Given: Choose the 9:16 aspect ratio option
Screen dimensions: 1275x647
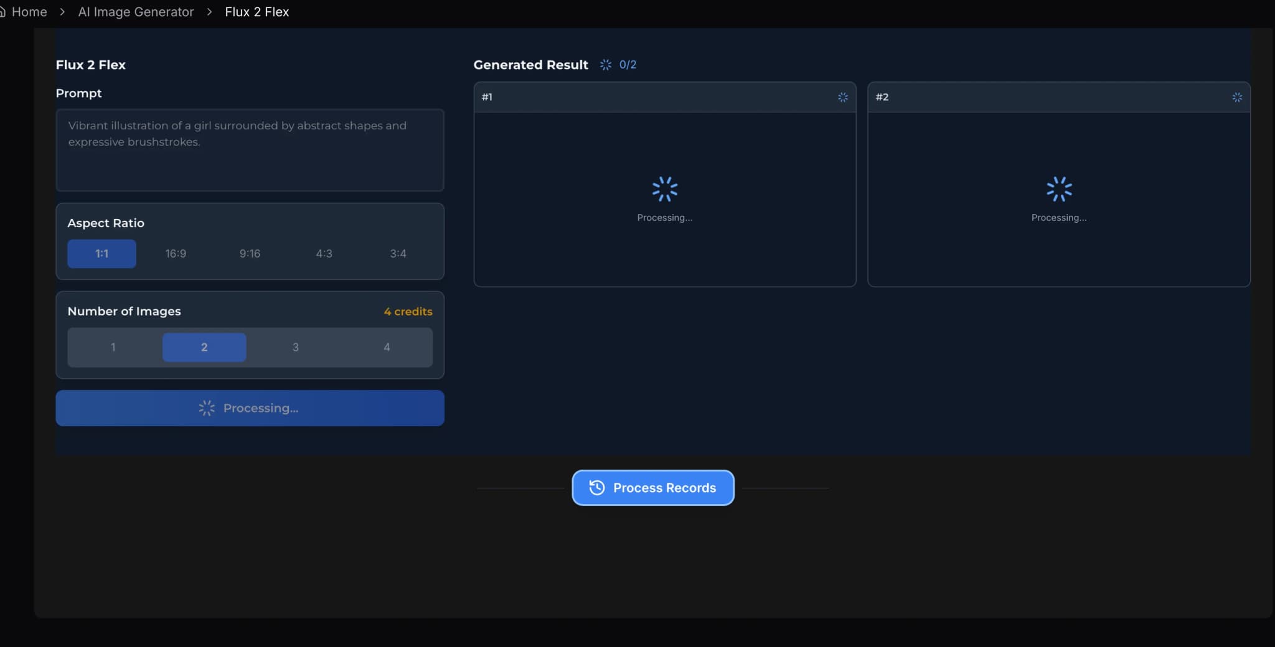Looking at the screenshot, I should click(250, 254).
